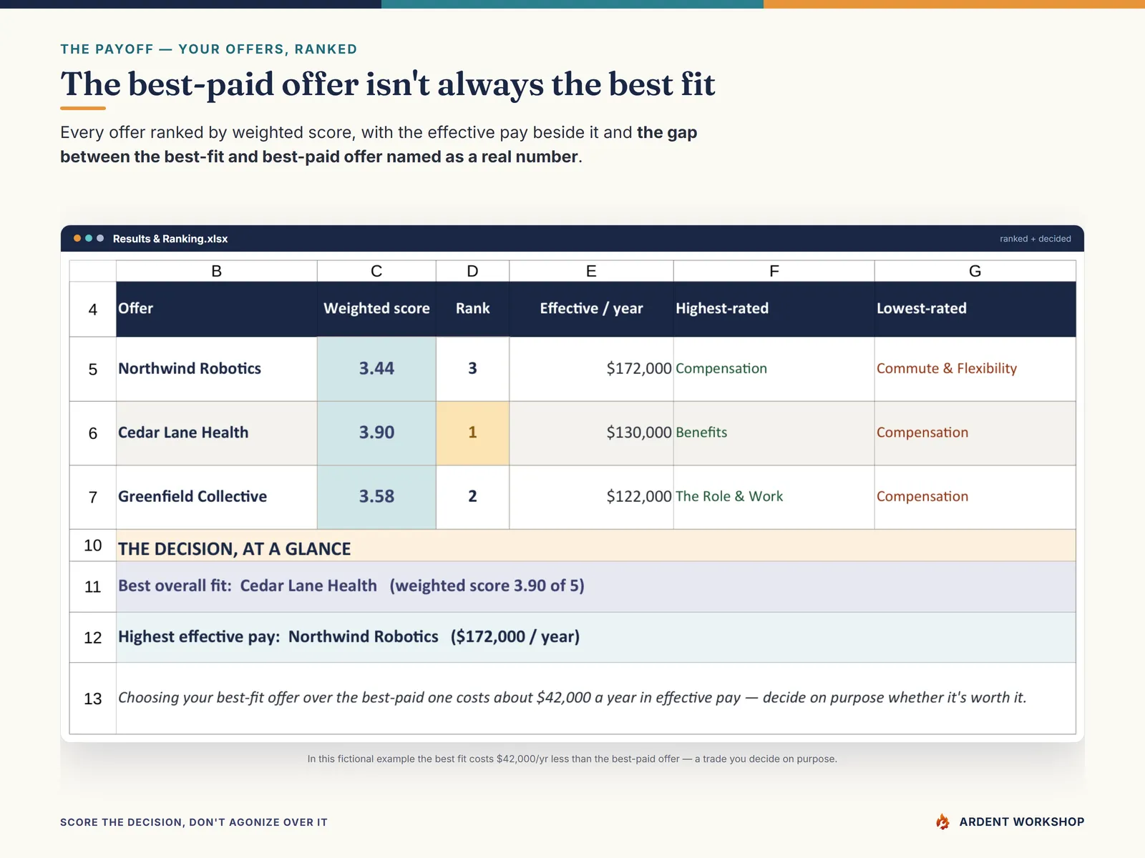Click the $172,000 cell in column E
This screenshot has height=858, width=1145.
(x=591, y=369)
